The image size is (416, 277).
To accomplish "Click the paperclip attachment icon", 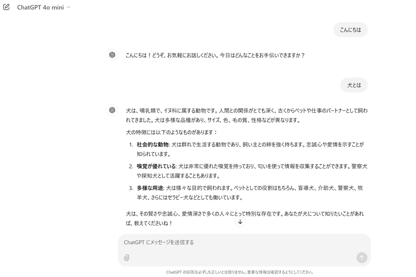I will point(126,258).
